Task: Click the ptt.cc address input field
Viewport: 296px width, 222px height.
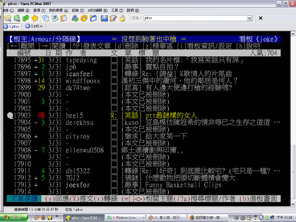Action: pyautogui.click(x=196, y=18)
